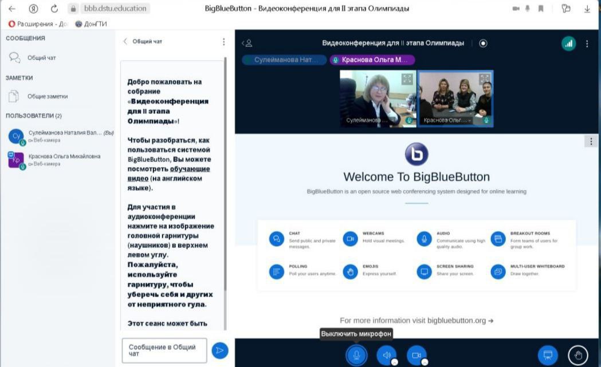This screenshot has width=601, height=367.
Task: Open the Расширения bookmark
Action: pyautogui.click(x=38, y=23)
